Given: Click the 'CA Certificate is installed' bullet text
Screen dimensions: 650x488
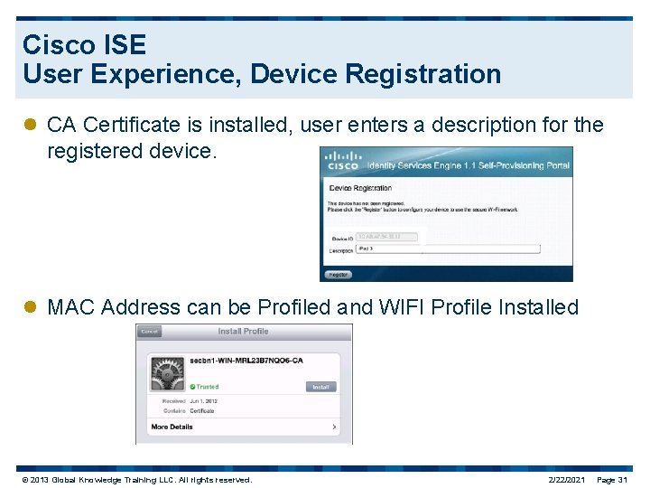Looking at the screenshot, I should (x=325, y=137).
